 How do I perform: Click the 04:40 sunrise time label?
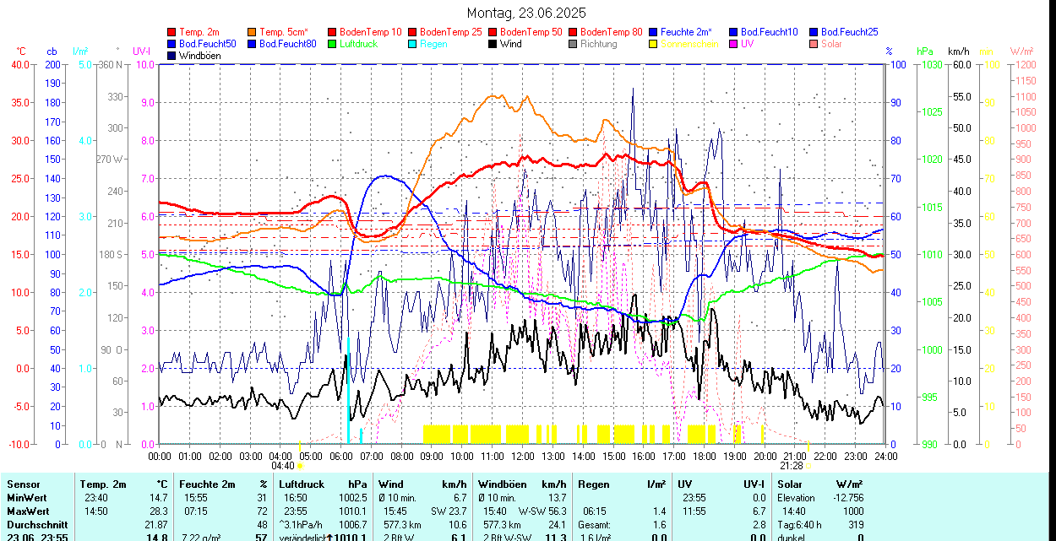[x=283, y=466]
